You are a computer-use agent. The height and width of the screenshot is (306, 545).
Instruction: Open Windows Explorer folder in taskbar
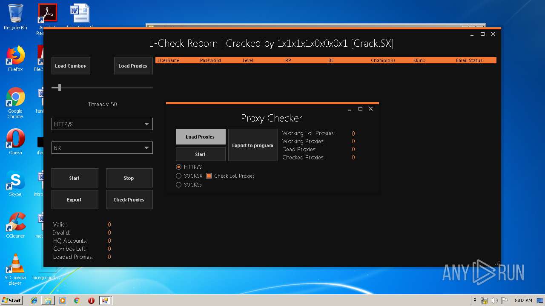[x=48, y=300]
